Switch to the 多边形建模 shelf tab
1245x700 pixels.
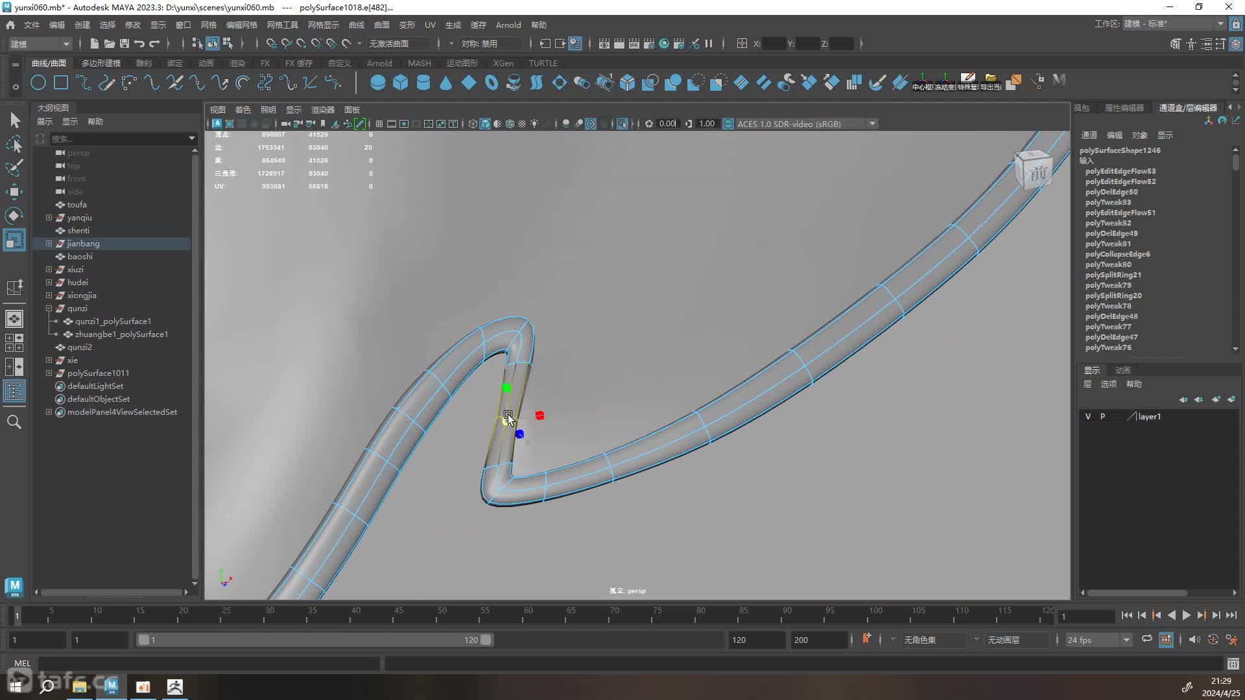tap(101, 63)
